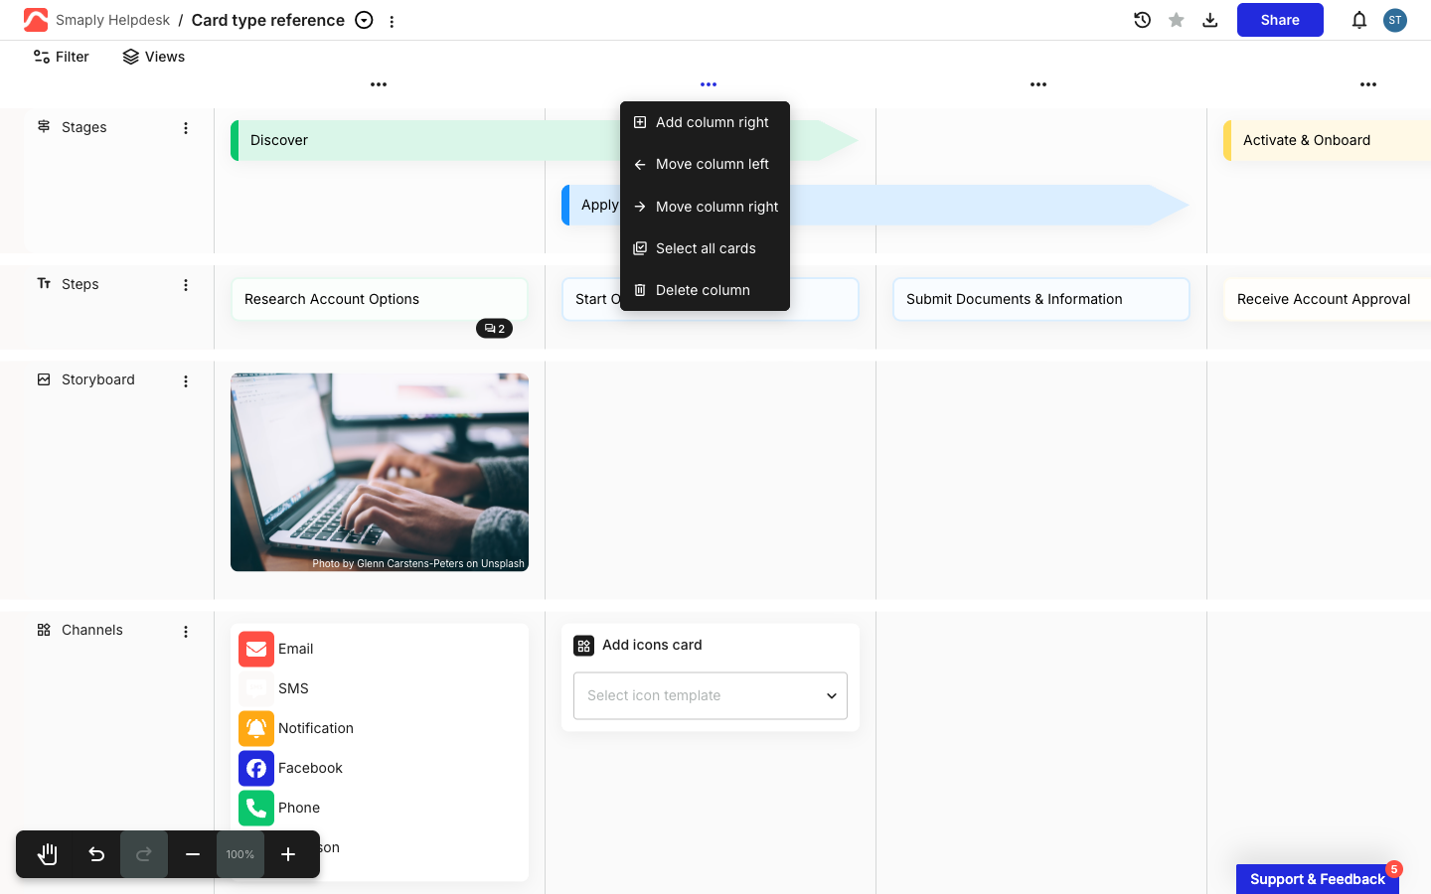Click the Email channel icon
The width and height of the screenshot is (1431, 894).
pyautogui.click(x=256, y=649)
